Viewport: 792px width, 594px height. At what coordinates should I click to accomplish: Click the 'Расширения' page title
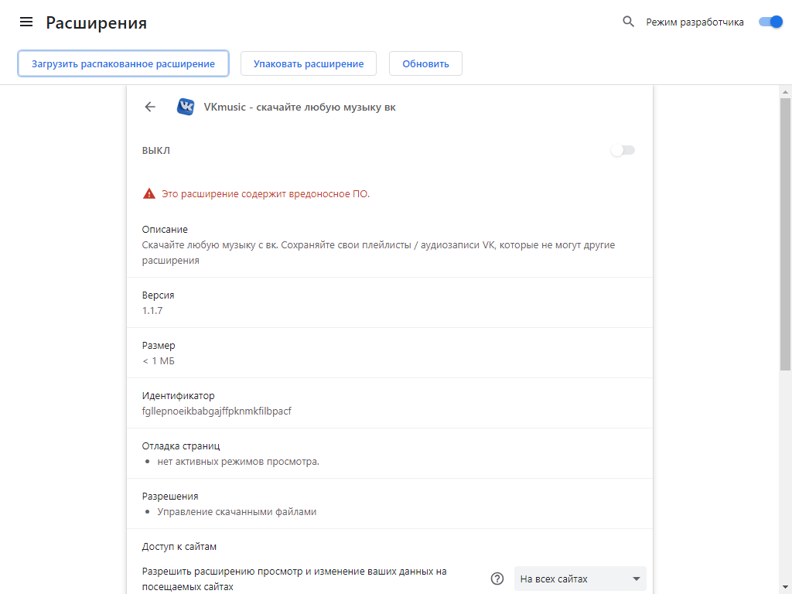(97, 22)
